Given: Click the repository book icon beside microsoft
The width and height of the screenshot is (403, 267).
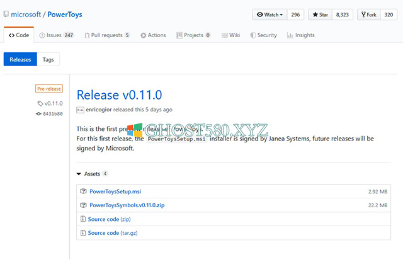Looking at the screenshot, I should coord(6,14).
